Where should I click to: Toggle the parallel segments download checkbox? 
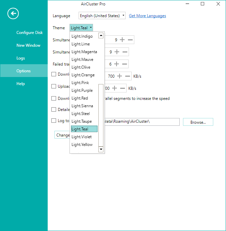[54, 98]
